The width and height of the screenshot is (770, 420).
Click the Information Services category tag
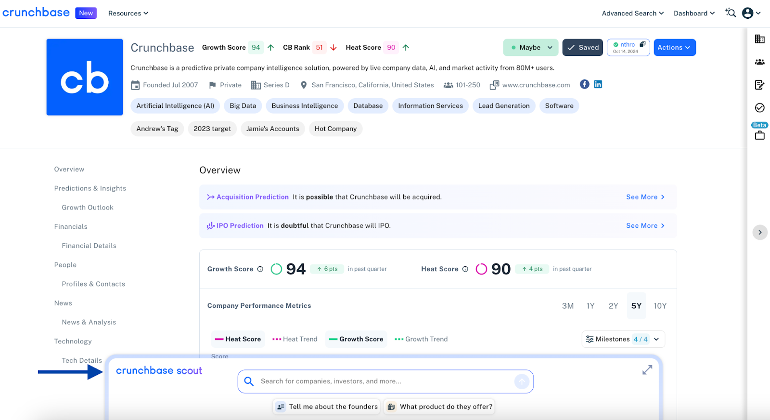430,106
